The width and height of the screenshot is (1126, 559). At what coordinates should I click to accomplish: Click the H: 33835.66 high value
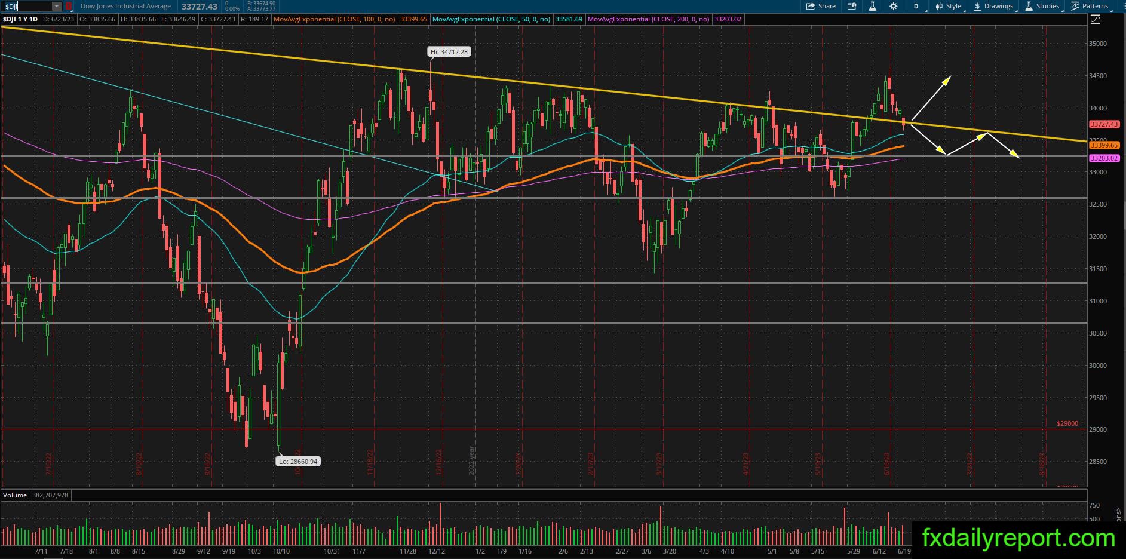coord(138,19)
